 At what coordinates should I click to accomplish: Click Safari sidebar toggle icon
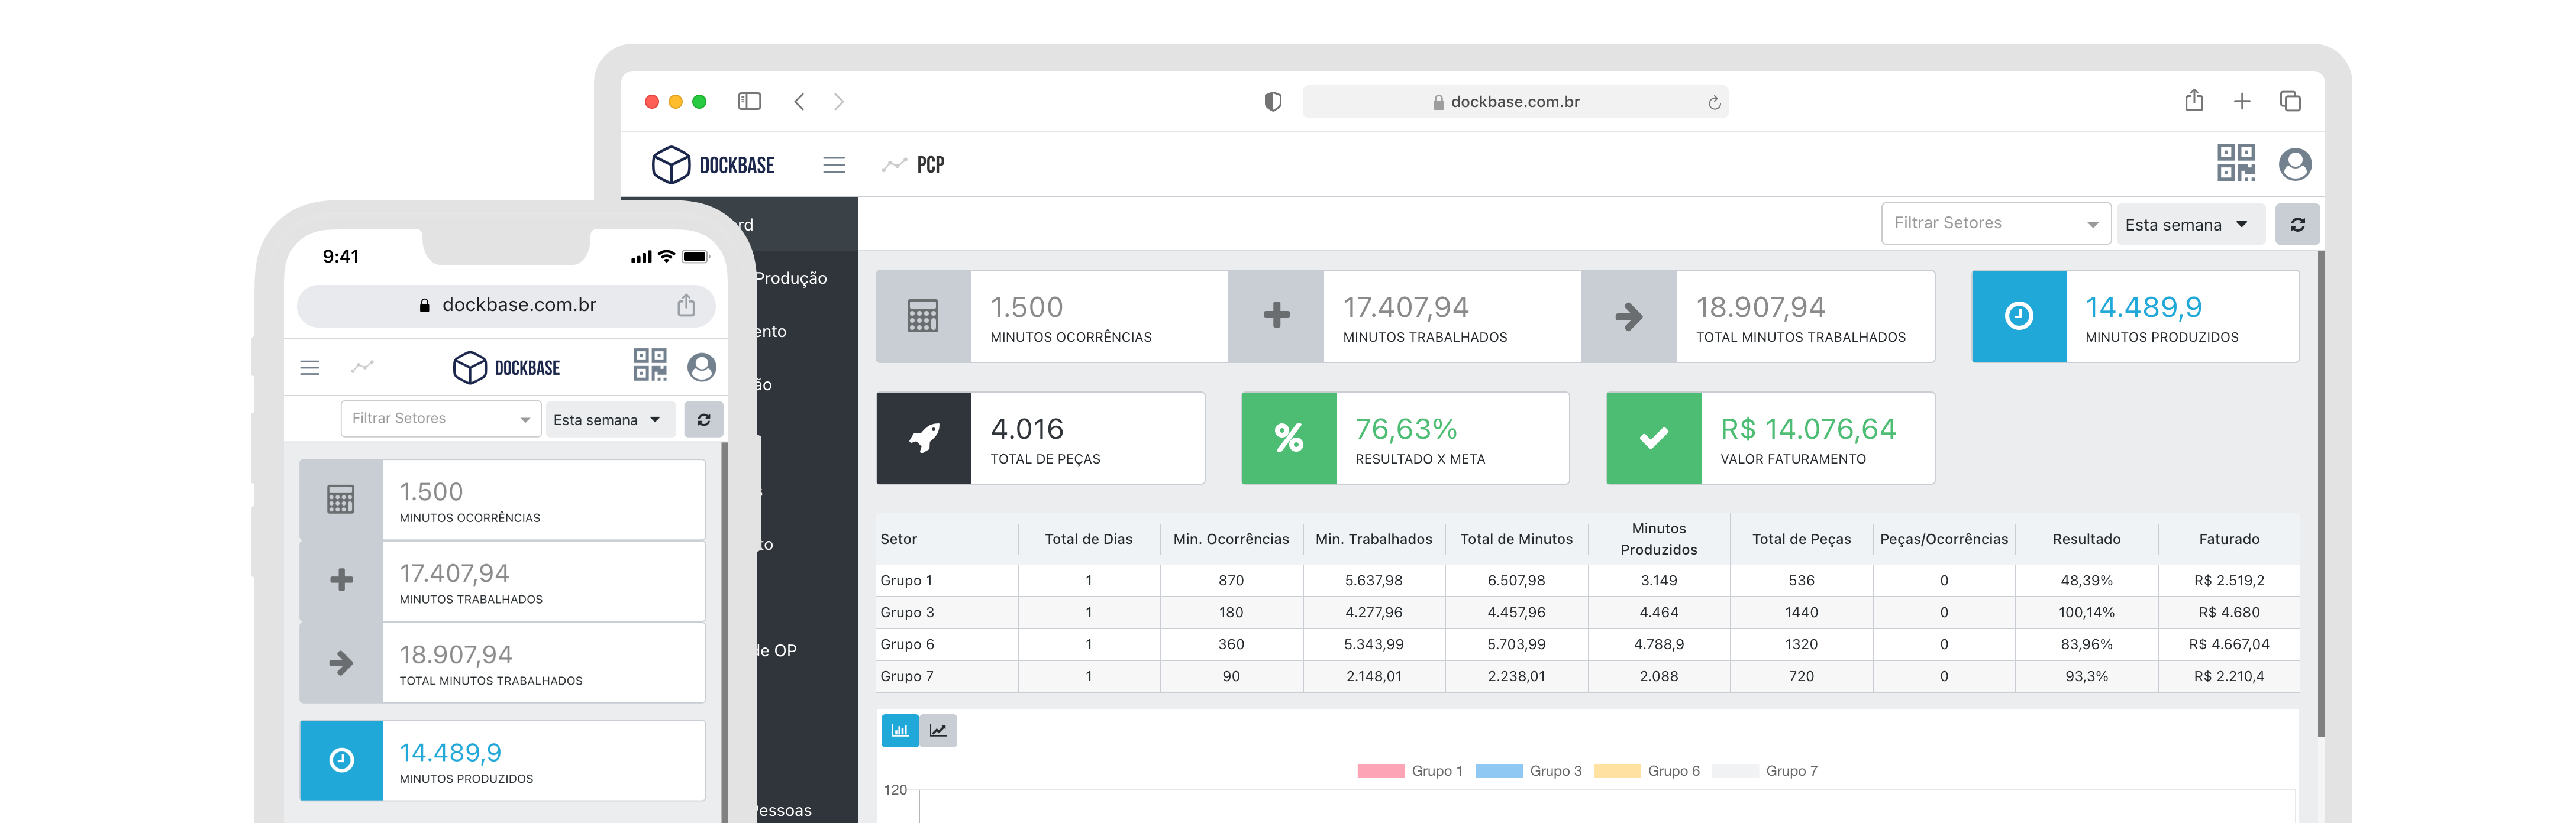click(749, 101)
